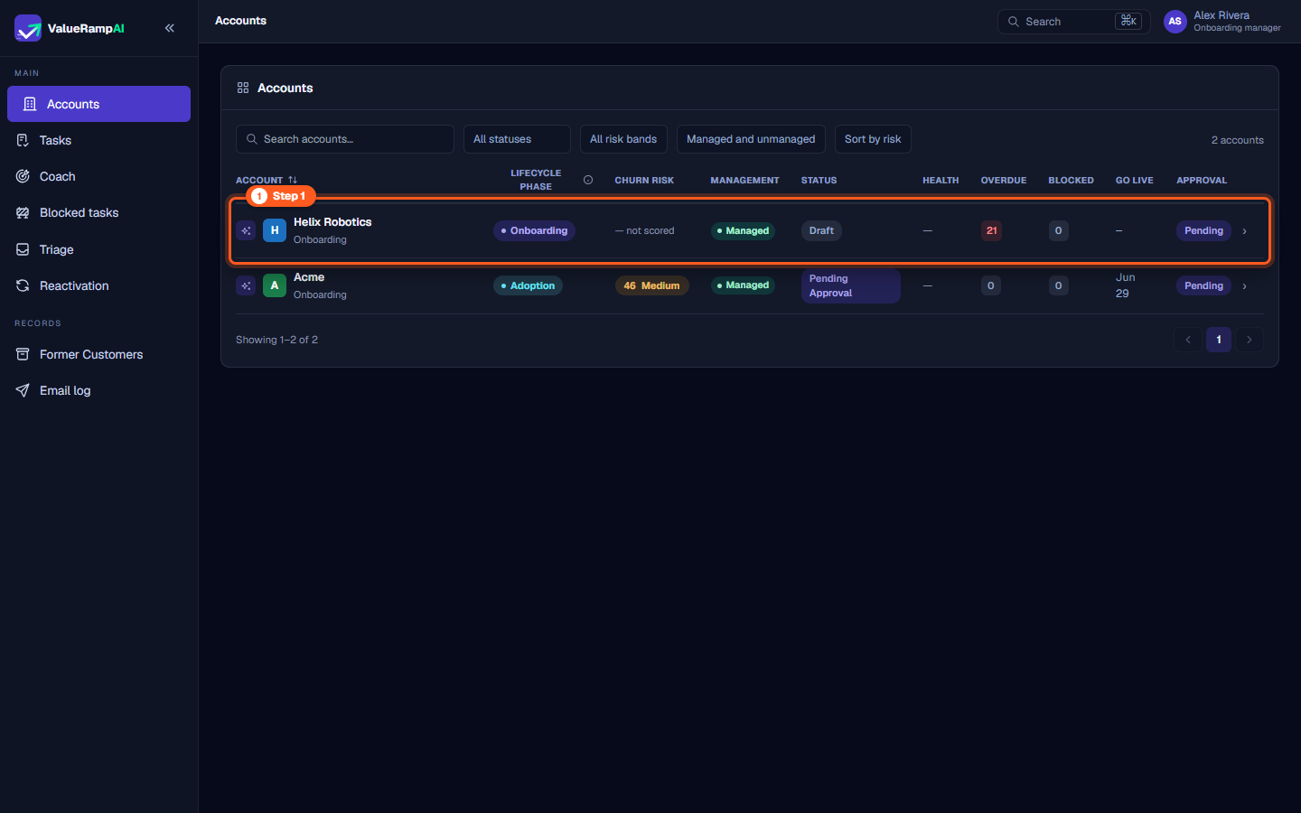1301x813 pixels.
Task: Click the Churn Risk column header
Action: (x=644, y=180)
